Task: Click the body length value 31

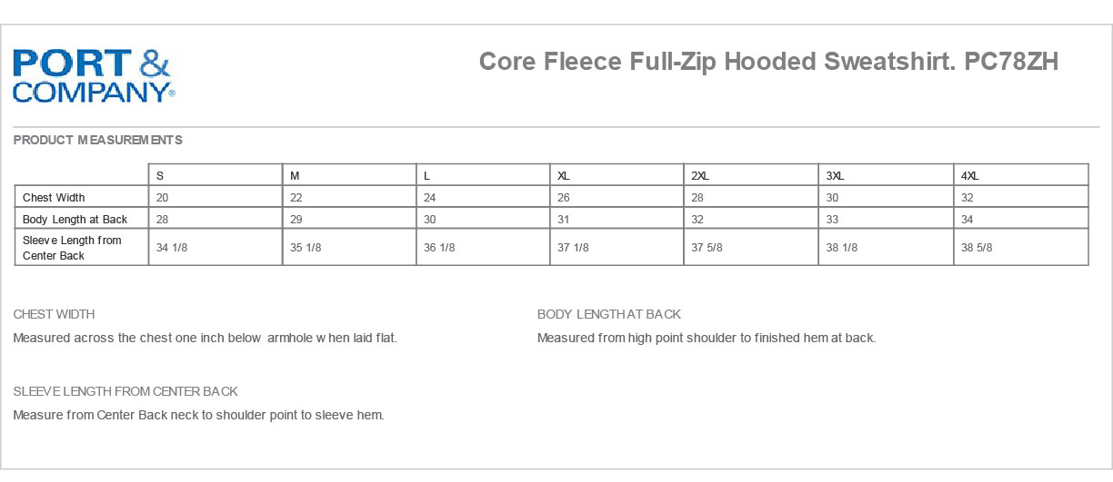Action: pos(564,219)
